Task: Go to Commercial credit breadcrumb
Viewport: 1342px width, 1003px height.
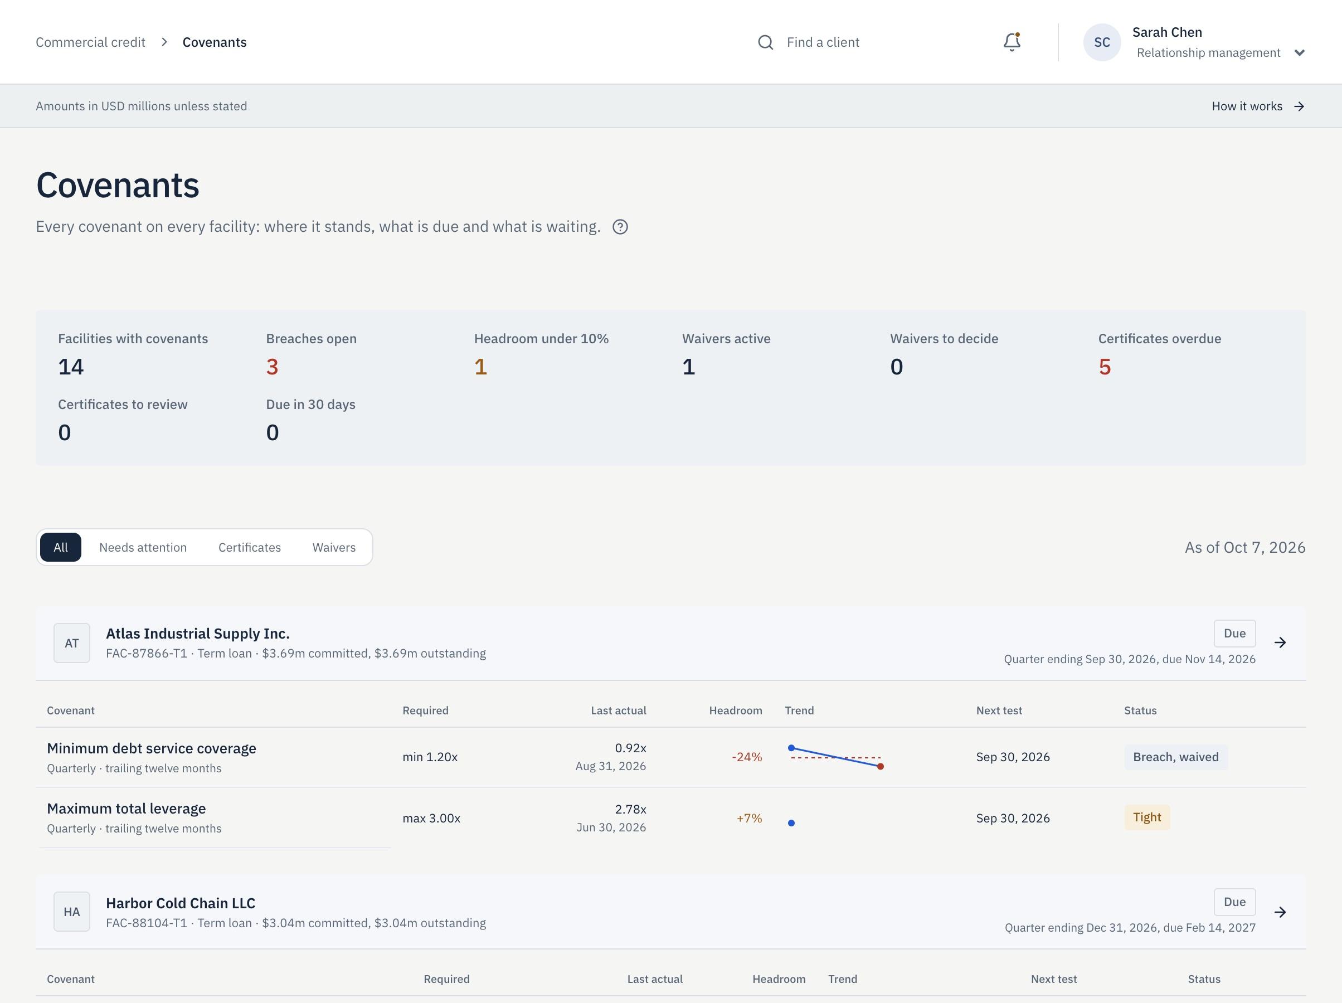Action: click(90, 42)
